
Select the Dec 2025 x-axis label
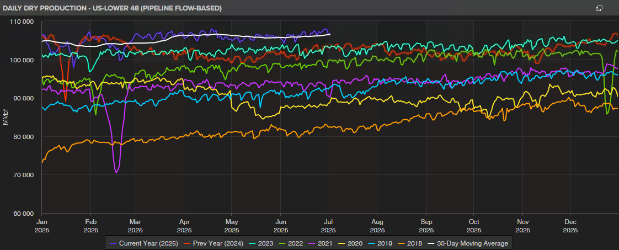click(x=570, y=226)
